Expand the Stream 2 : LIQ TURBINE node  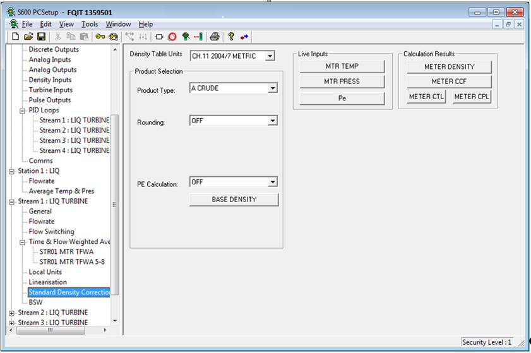click(11, 313)
